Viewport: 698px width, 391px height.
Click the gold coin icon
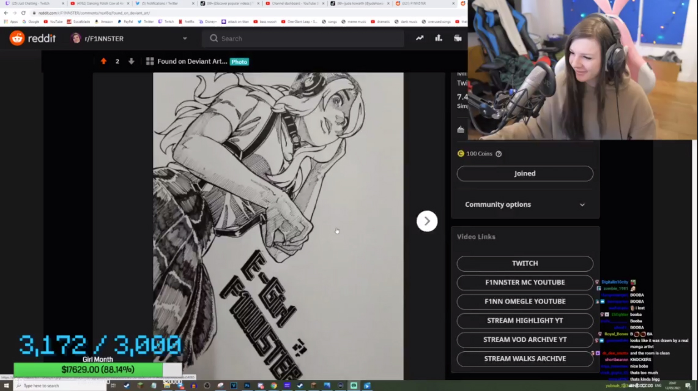point(461,154)
